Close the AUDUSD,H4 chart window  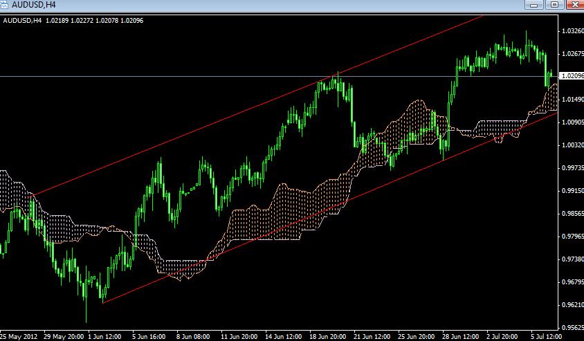click(x=576, y=4)
